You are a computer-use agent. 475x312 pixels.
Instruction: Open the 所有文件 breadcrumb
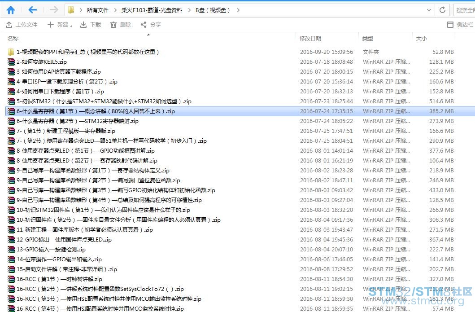tap(97, 10)
